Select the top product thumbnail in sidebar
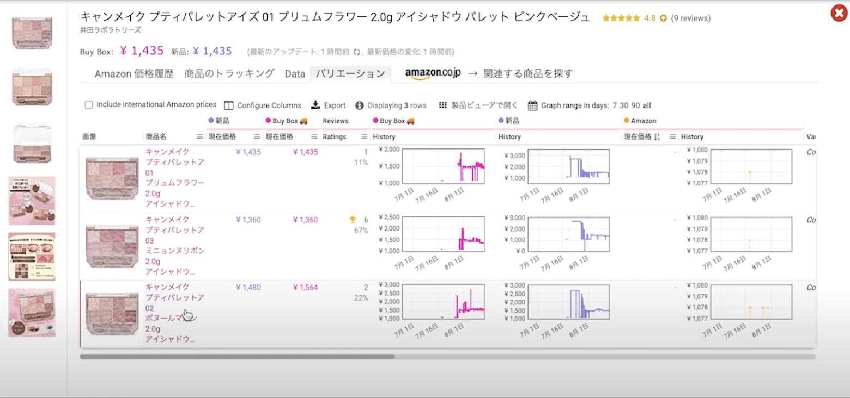Screen dimensions: 850x398 32,33
